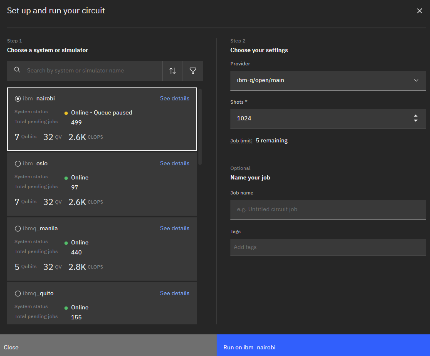See details for ibm_nairobi

[x=175, y=99]
